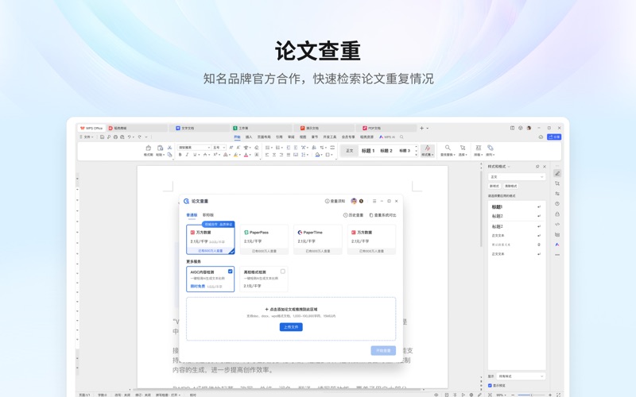
Task: Open the underline style dropdown arrow
Action: tap(200, 155)
